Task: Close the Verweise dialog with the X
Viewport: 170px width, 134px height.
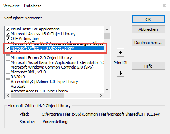Action: (164, 6)
